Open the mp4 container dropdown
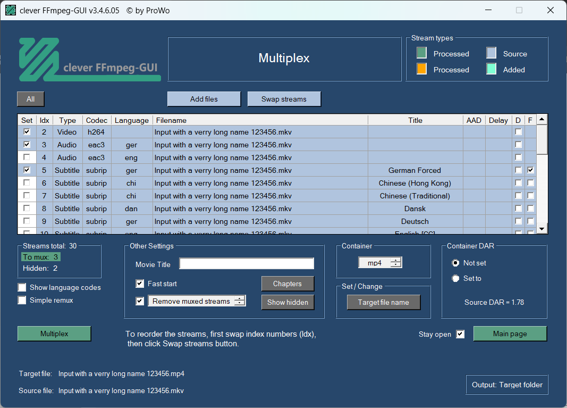The height and width of the screenshot is (408, 567). [x=380, y=263]
